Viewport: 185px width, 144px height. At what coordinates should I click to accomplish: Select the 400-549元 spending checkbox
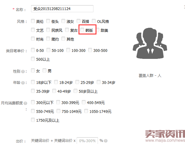(x=84, y=102)
